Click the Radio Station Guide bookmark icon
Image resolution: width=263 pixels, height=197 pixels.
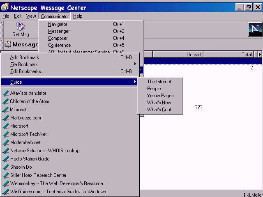tap(6, 159)
